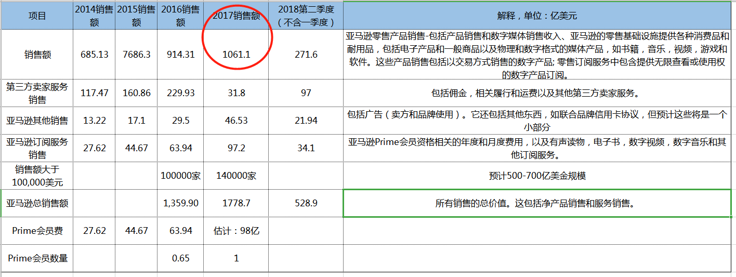Click the 2015销售额 column header
Screen dimensions: 736x277
pos(136,16)
